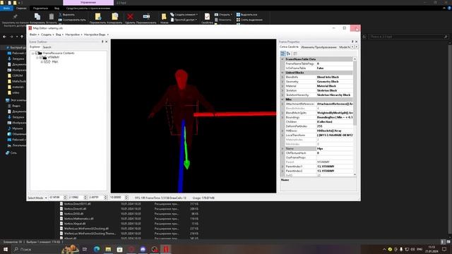The width and height of the screenshot is (452, 254).
Task: Pin the Frame Properties panel
Action: point(352,42)
